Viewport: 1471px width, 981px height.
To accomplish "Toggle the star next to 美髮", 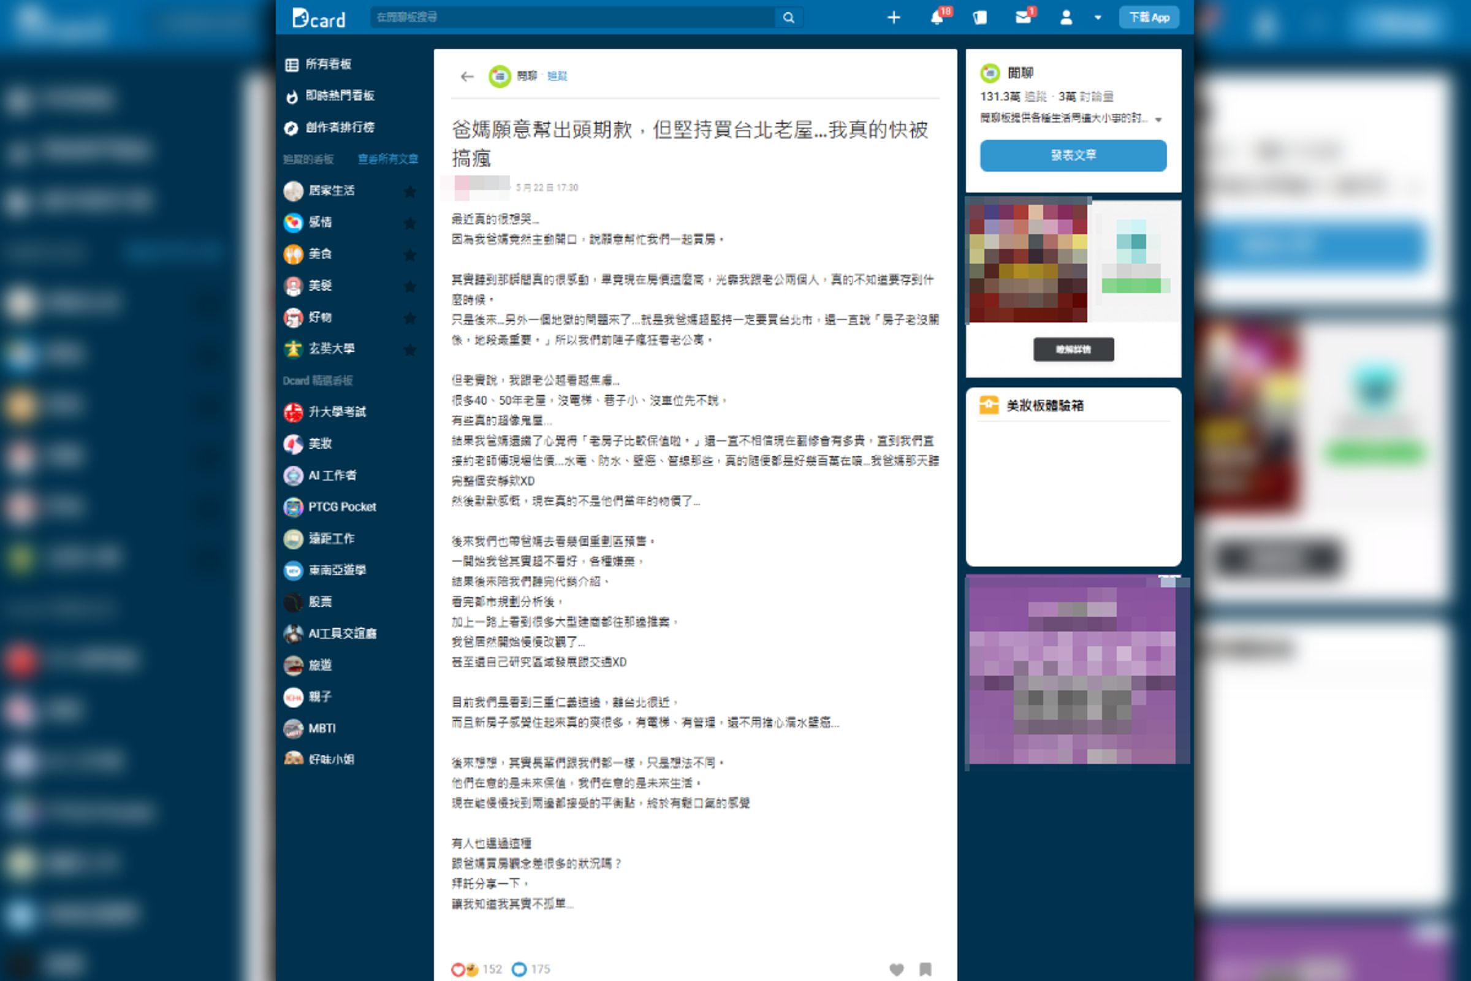I will (x=410, y=286).
